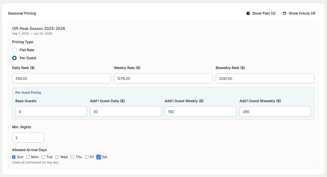
Task: Edit the Biweekly Rate value
Action: tap(265, 78)
